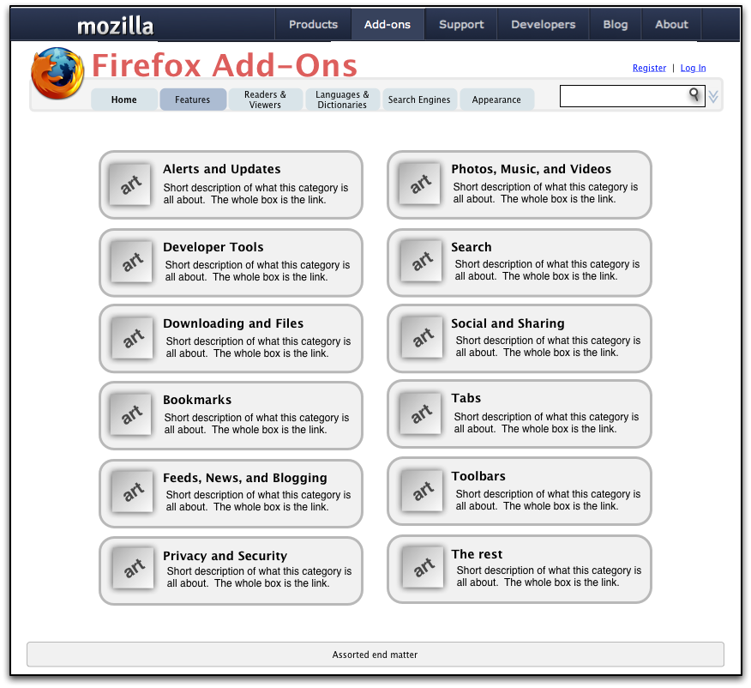Screen dimensions: 751x688
Task: Open the Downloading and Files category title
Action: click(x=233, y=323)
